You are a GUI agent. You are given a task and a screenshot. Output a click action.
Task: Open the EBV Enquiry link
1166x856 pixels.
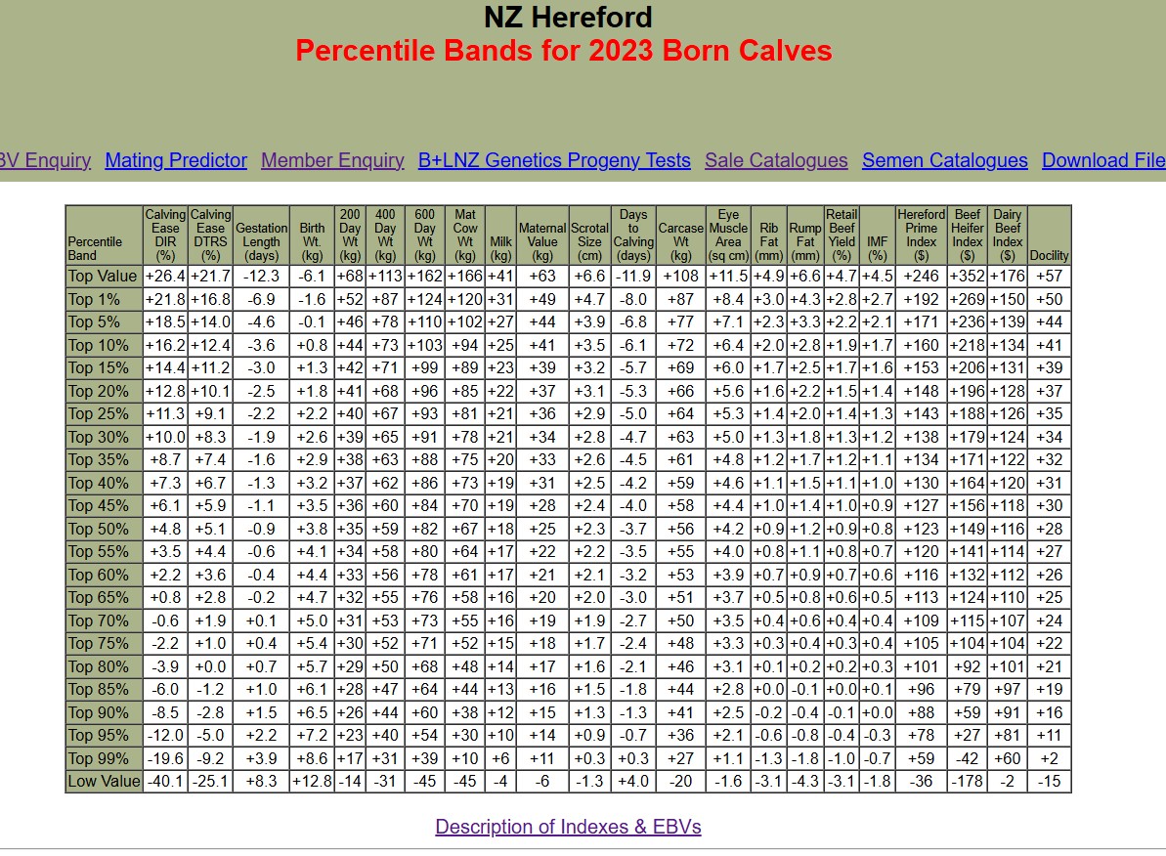[45, 160]
